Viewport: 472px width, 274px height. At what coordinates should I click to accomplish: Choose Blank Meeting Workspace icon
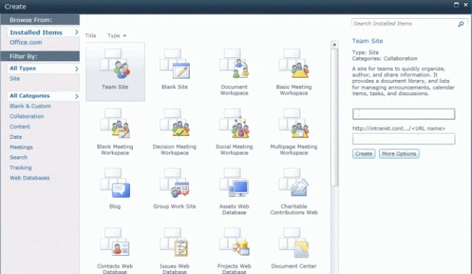(x=115, y=124)
